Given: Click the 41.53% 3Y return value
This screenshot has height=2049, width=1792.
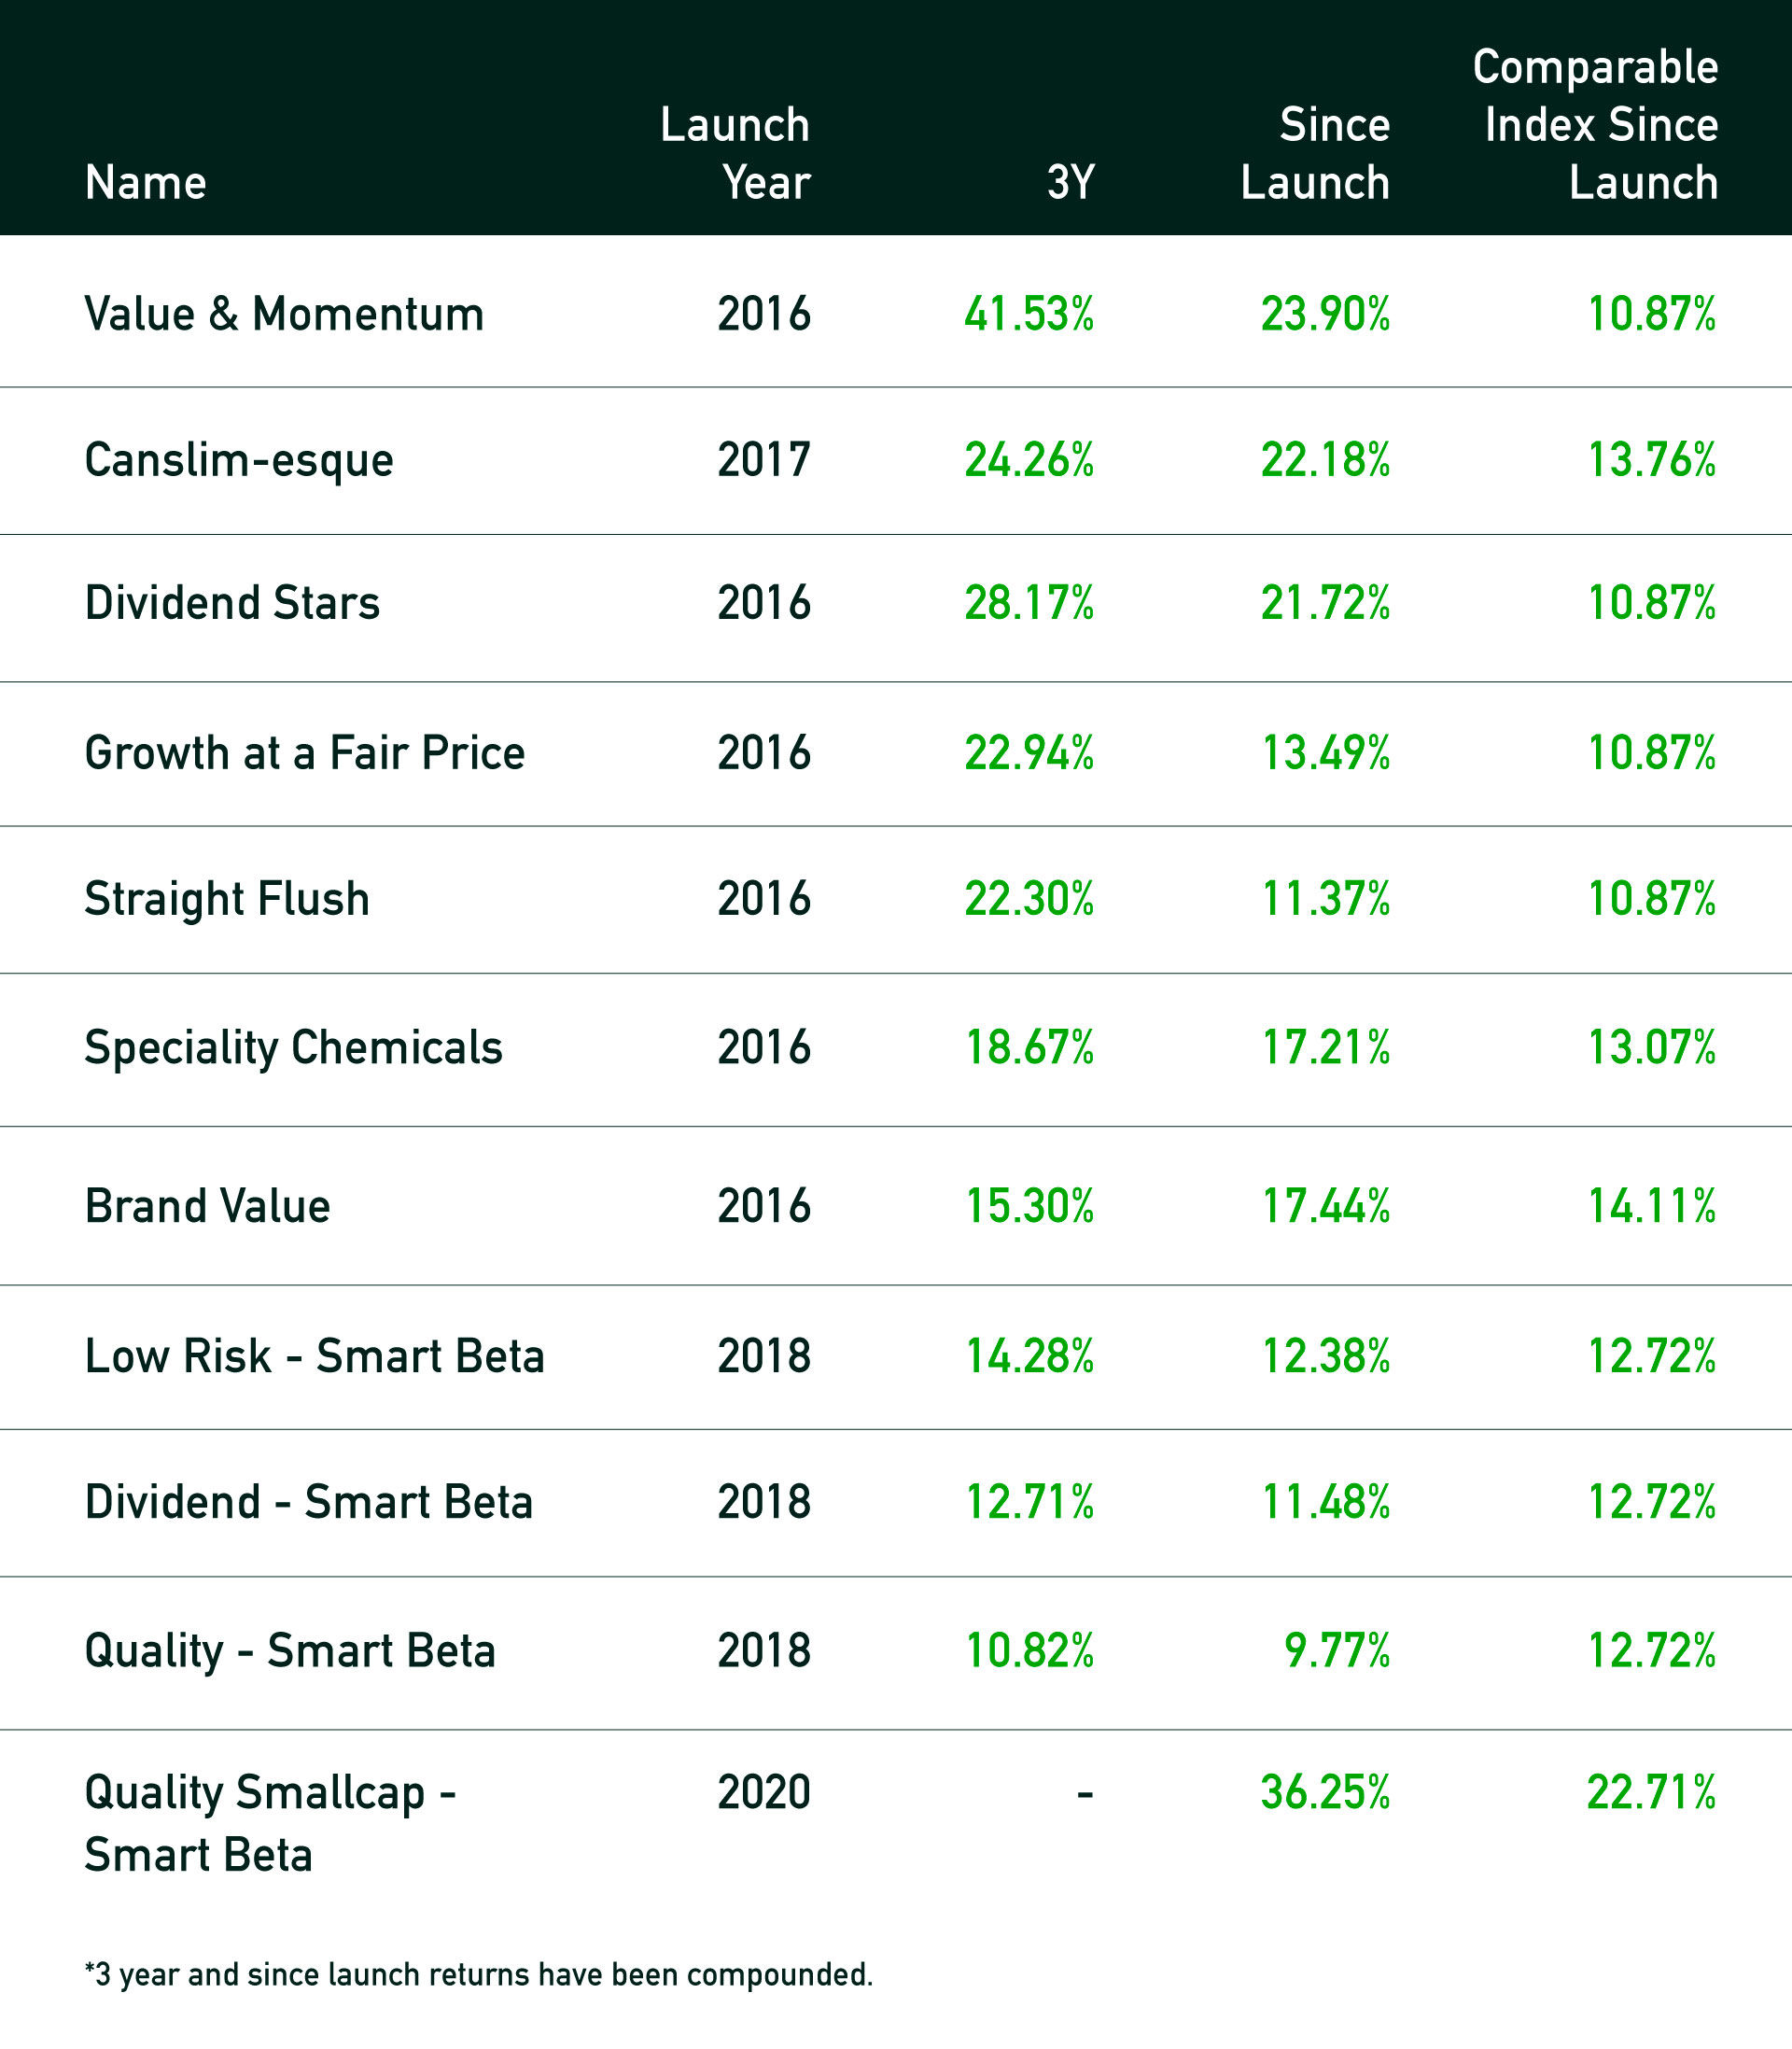Looking at the screenshot, I should tap(1029, 314).
